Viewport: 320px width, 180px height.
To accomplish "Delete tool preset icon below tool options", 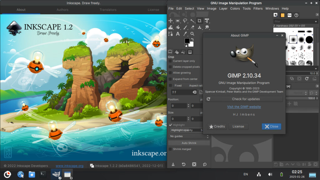I will pyautogui.click(x=194, y=164).
